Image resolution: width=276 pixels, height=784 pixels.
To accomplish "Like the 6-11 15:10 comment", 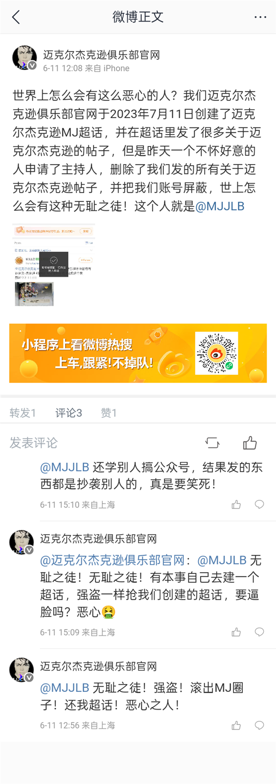I will point(236,505).
